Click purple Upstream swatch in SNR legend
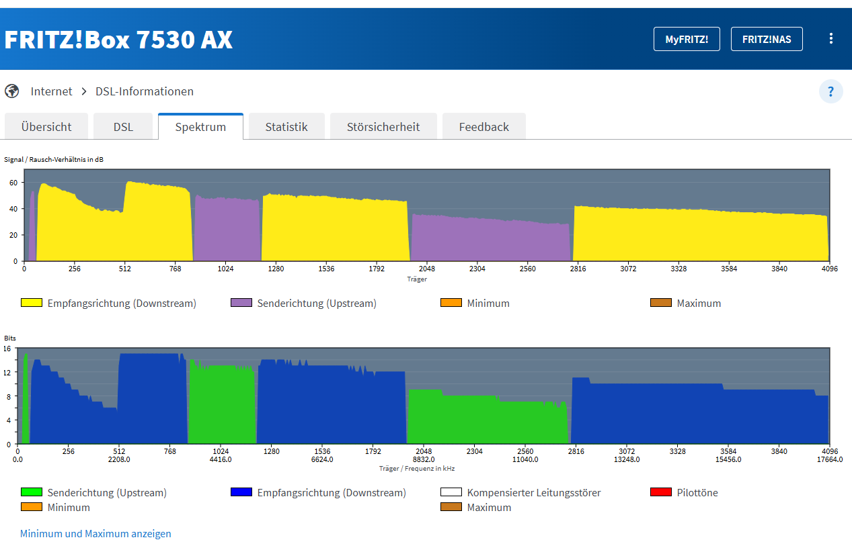This screenshot has height=550, width=852. coord(241,303)
